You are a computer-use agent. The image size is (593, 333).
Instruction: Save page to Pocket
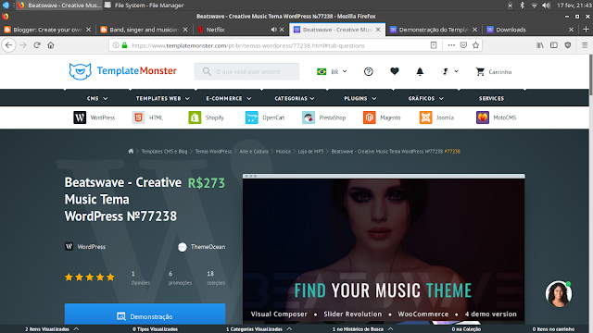463,45
